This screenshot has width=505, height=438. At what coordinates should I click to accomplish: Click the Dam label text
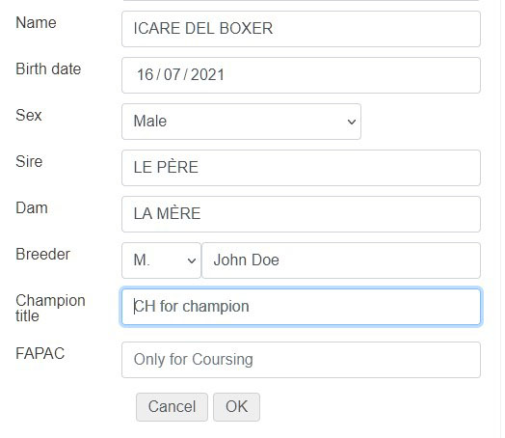tap(32, 207)
